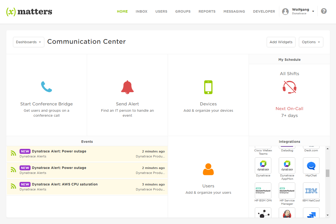336x224 pixels.
Task: Click the Integrations scrollbar thumb
Action: pyautogui.click(x=327, y=173)
